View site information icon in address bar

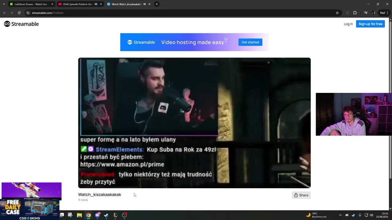pos(28,13)
